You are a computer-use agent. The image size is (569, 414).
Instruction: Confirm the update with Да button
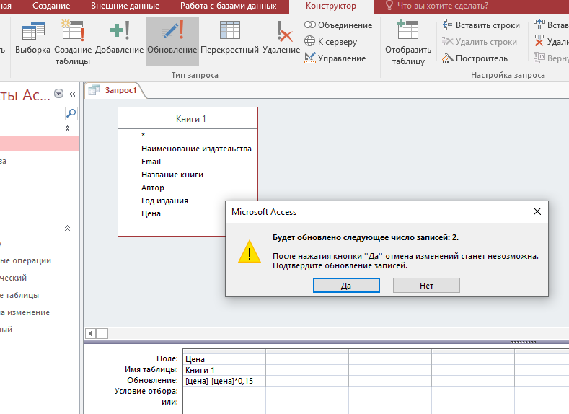click(346, 286)
